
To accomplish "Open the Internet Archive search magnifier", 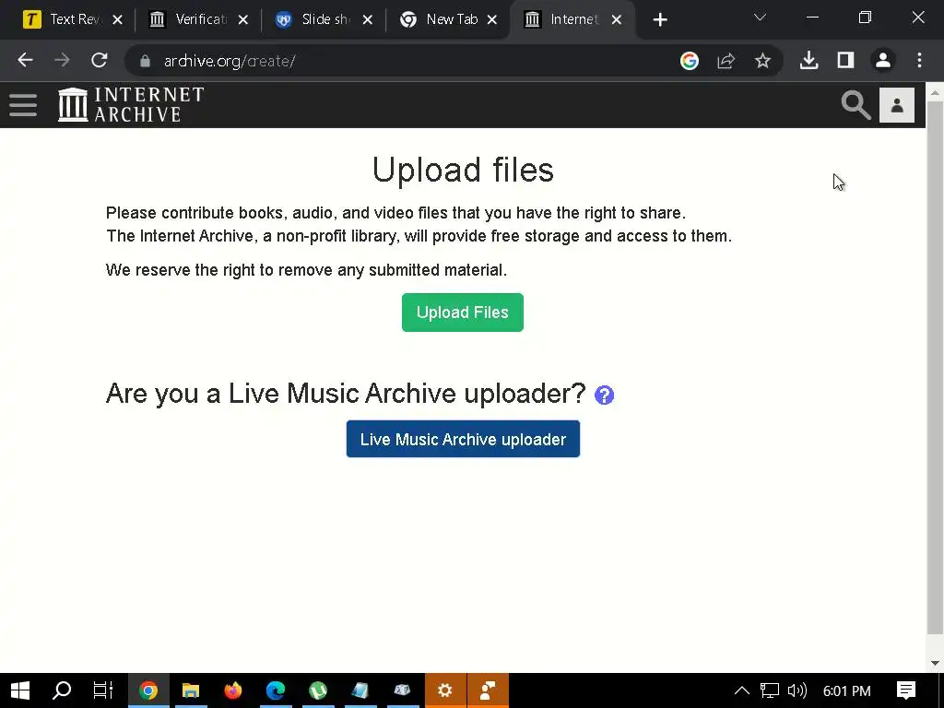I will point(855,105).
